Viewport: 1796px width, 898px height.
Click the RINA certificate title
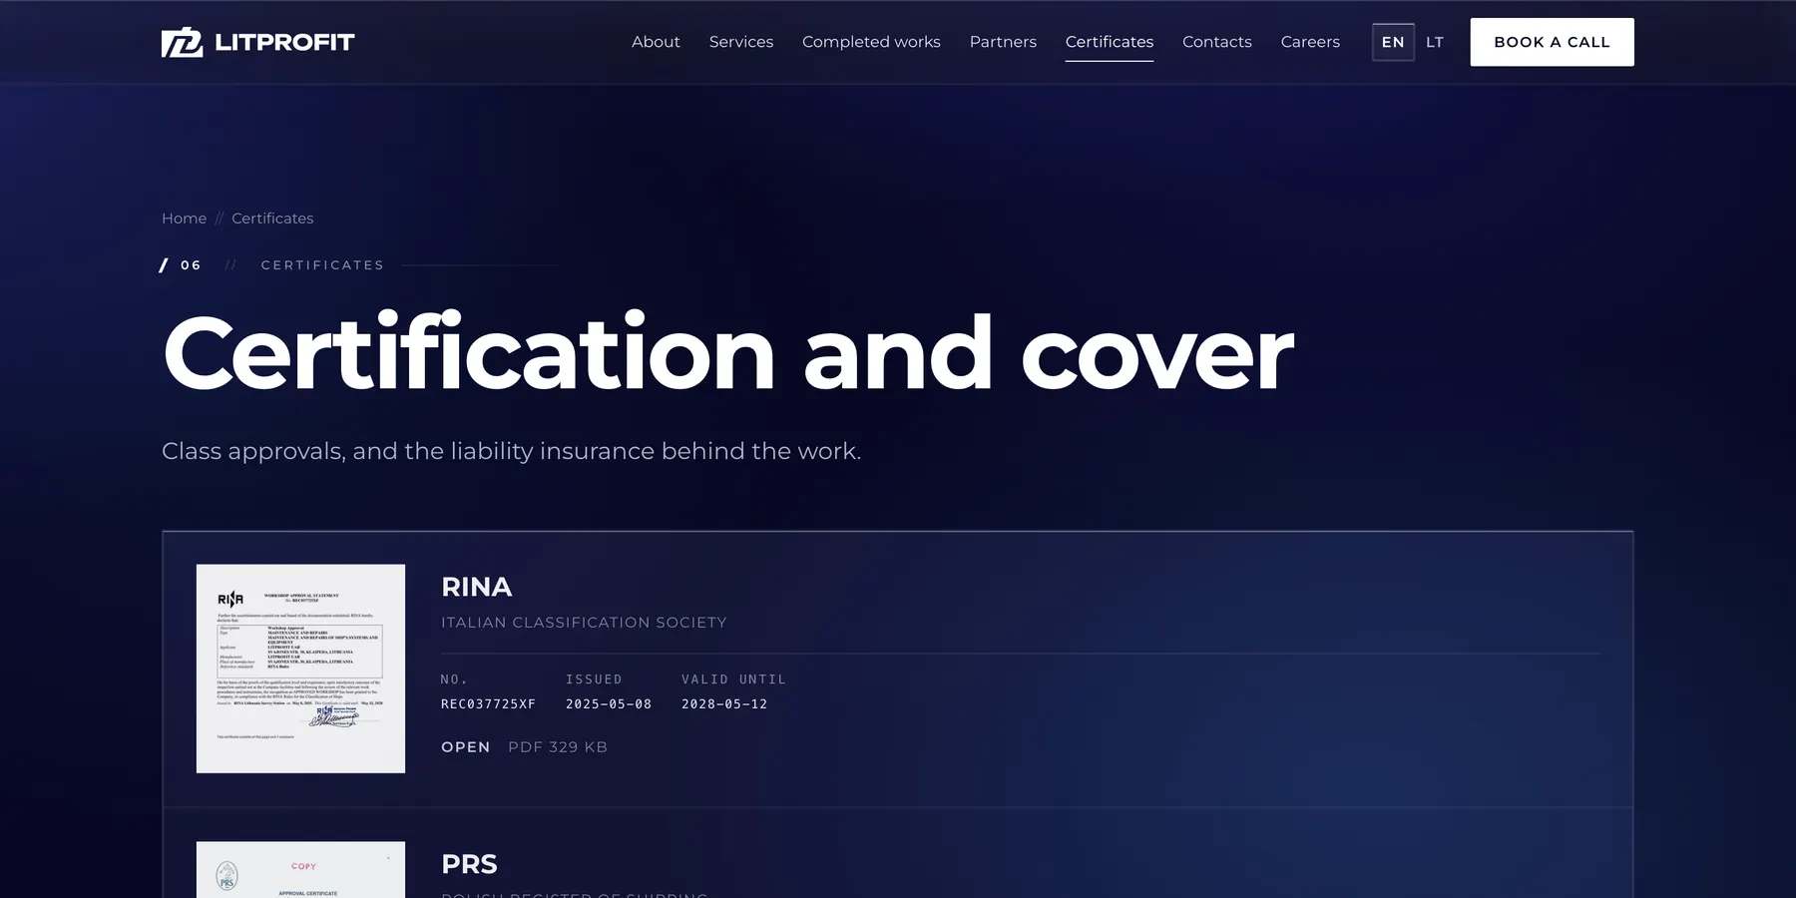pyautogui.click(x=477, y=587)
